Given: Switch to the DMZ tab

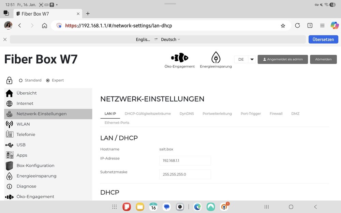Looking at the screenshot, I should [295, 114].
